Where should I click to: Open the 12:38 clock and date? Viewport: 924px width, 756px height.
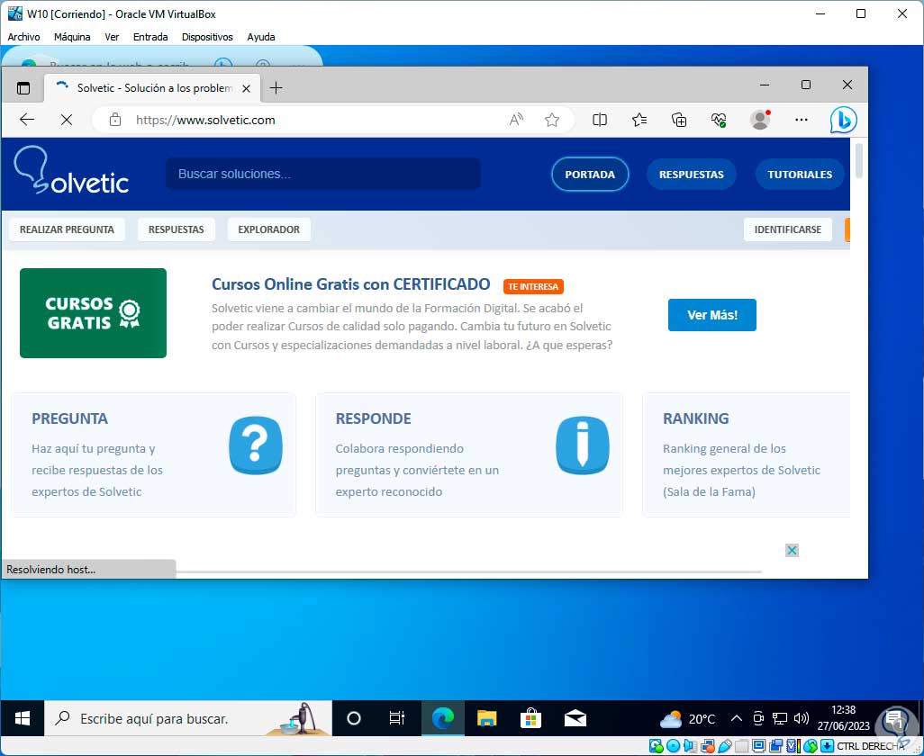click(843, 718)
